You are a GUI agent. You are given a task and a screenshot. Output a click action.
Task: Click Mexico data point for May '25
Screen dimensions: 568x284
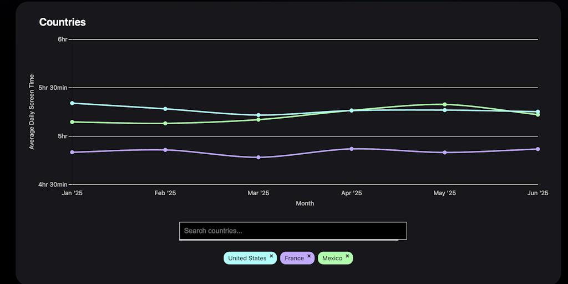tap(445, 104)
